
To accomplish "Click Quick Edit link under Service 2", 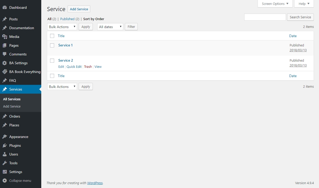I will tap(74, 67).
